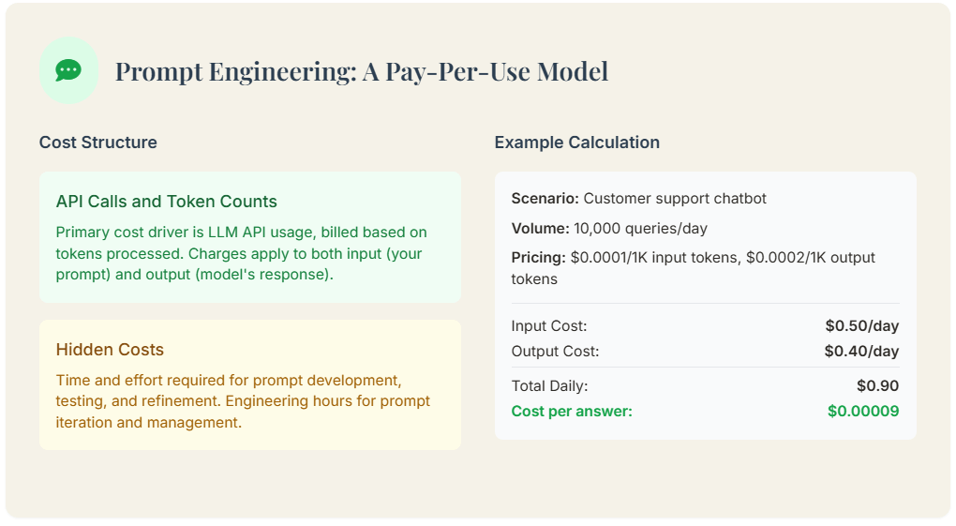Click the yellow prompt development description text
Screen dimensions: 956x526
243,401
